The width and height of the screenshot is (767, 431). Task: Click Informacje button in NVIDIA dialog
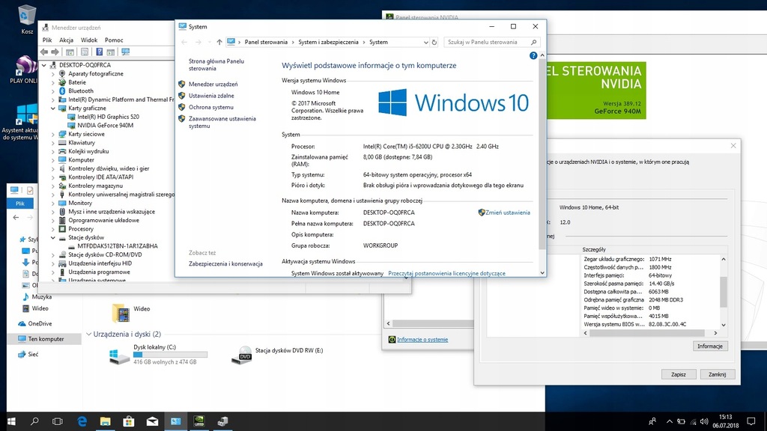(710, 346)
